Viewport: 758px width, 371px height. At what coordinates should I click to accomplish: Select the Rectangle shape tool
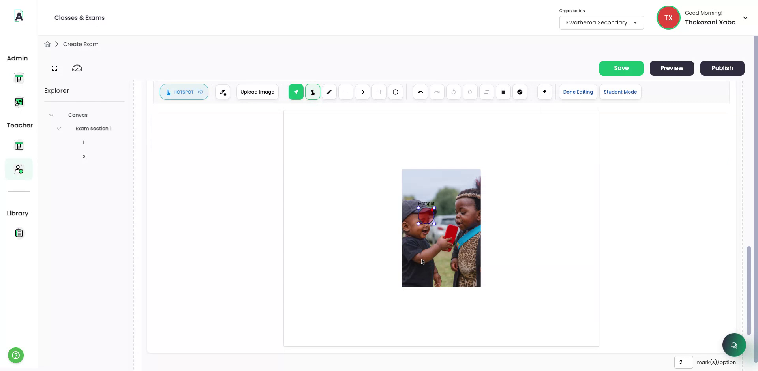pos(379,92)
